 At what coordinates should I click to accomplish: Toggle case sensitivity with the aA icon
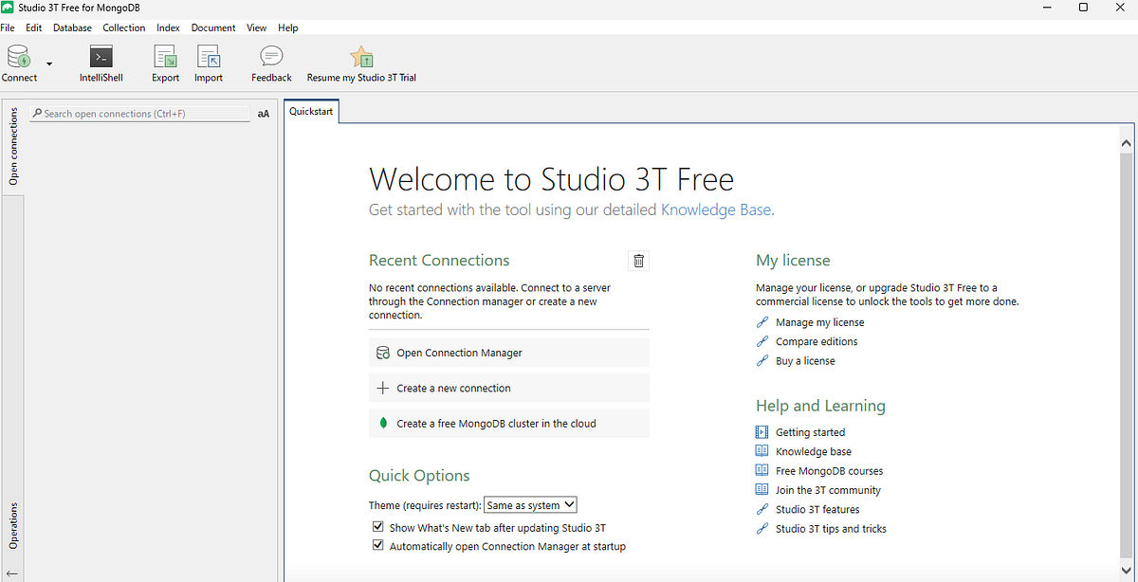click(263, 113)
